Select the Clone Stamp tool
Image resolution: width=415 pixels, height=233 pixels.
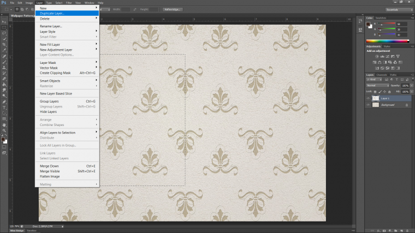click(x=4, y=68)
